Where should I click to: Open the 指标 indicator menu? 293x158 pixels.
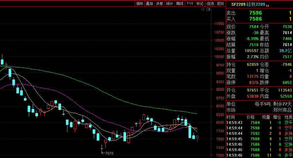pyautogui.click(x=140, y=3)
